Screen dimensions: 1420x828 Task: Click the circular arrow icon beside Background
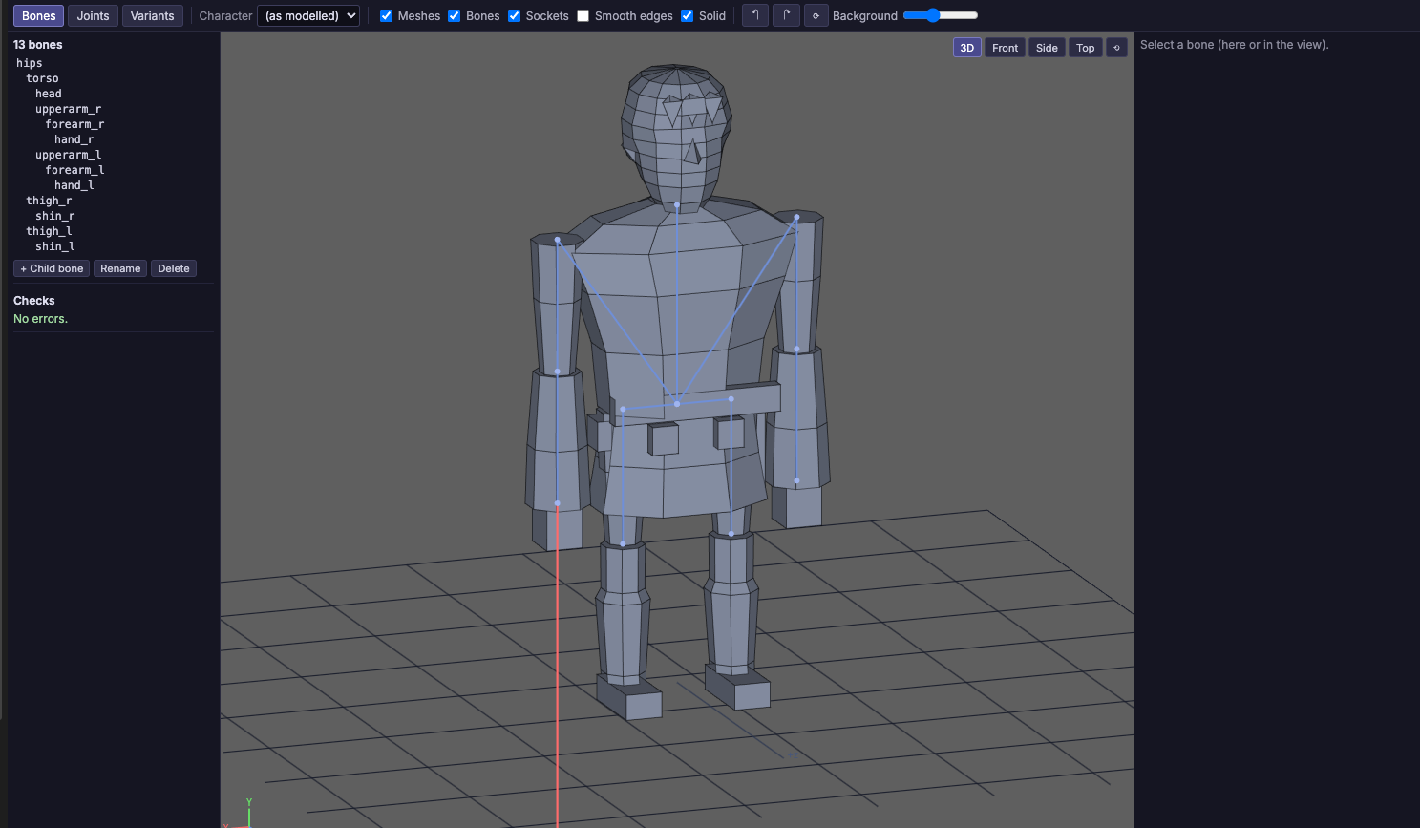816,15
